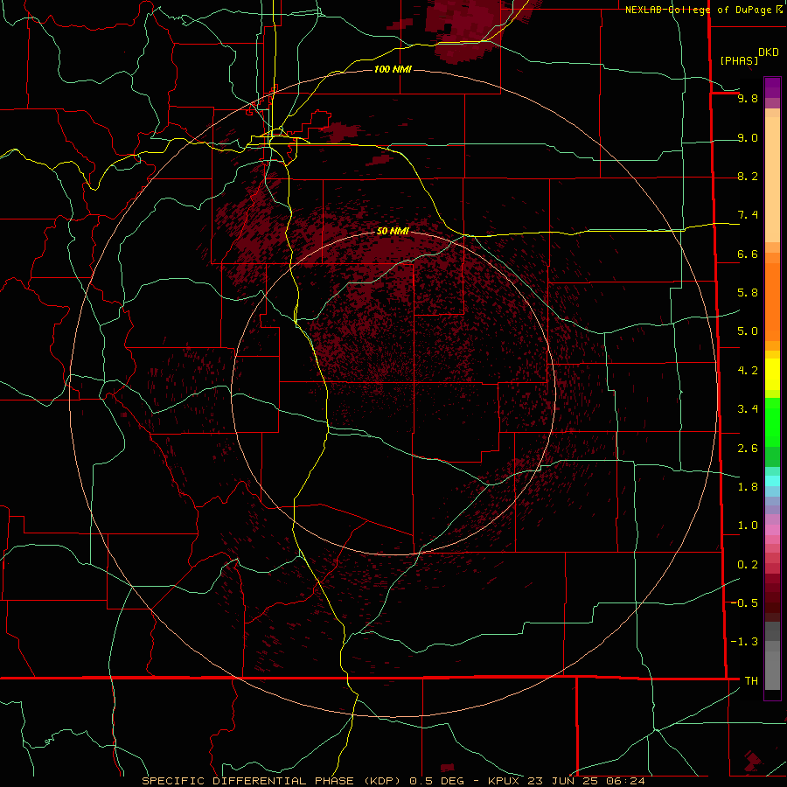The width and height of the screenshot is (787, 787).
Task: Click the 7.4 color scale value
Action: tap(748, 215)
